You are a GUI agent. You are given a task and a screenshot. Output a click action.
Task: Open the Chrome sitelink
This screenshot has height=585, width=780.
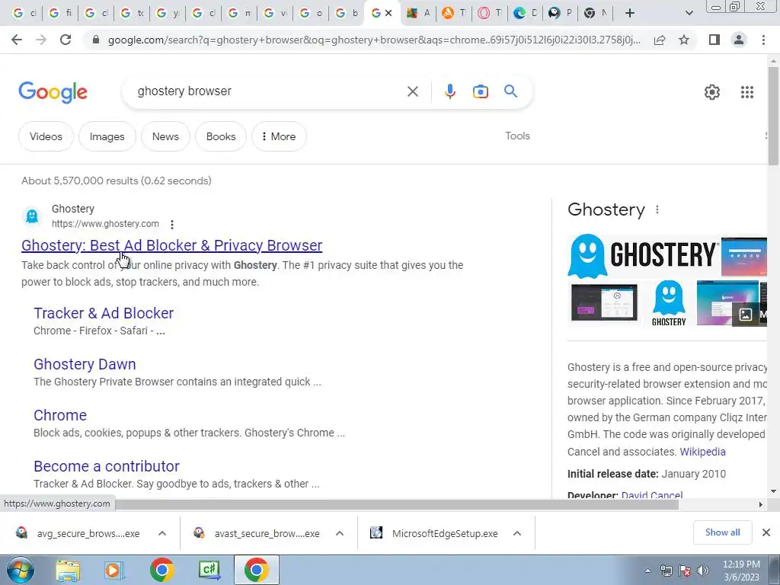tap(59, 415)
